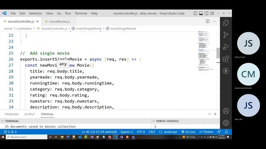Open the first insertSingleMovie breadcrumb dropdown
The image size is (266, 149).
(x=87, y=29)
